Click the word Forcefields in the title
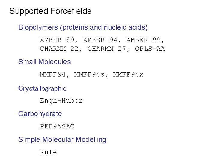Screen dimensions: 216x162 pyautogui.click(x=71, y=11)
